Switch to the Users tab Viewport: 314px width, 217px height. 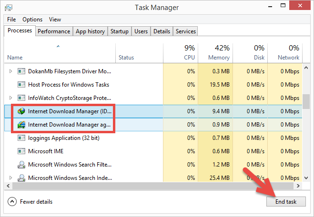[x=141, y=31]
